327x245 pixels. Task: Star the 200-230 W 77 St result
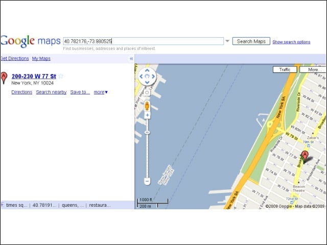click(61, 76)
